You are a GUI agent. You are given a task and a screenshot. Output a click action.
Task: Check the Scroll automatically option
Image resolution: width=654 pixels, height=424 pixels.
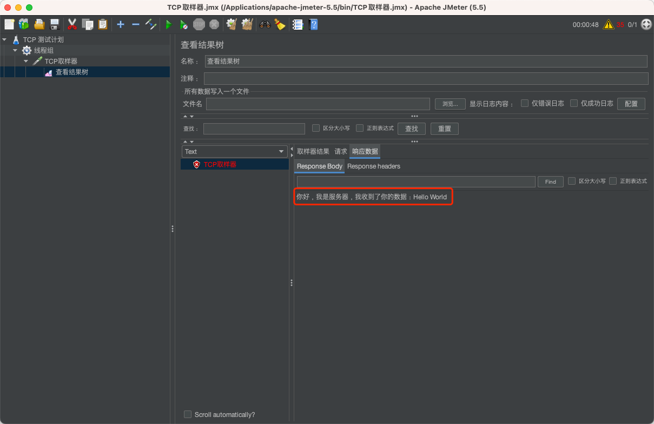[188, 414]
